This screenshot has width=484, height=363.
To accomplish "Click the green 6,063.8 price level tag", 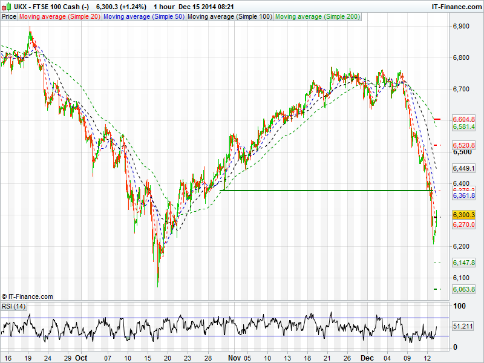I will 464,289.
